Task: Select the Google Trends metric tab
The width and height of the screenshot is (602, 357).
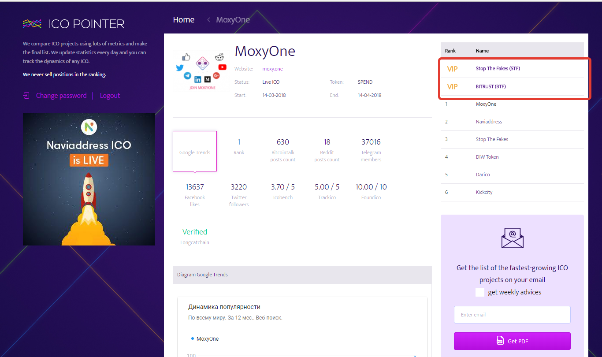Action: 195,151
